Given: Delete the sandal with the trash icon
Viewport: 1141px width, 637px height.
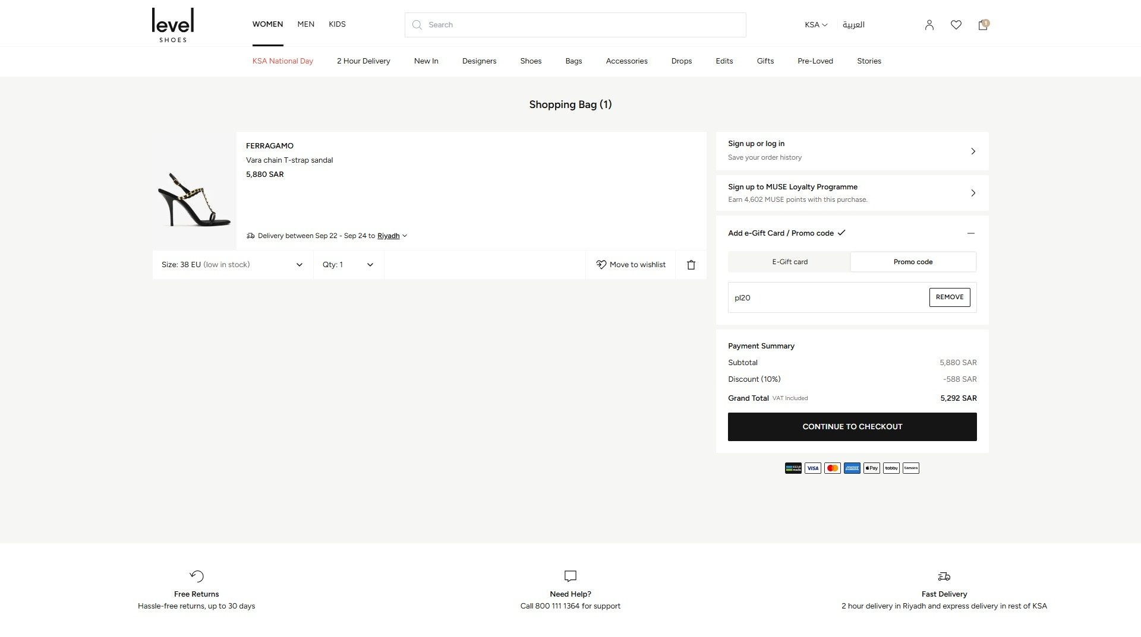Looking at the screenshot, I should pos(691,265).
